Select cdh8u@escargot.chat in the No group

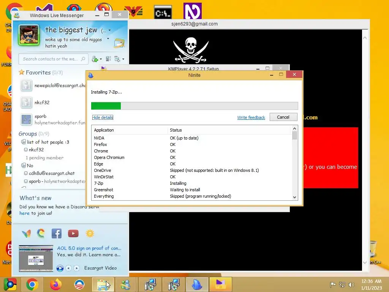pos(52,173)
